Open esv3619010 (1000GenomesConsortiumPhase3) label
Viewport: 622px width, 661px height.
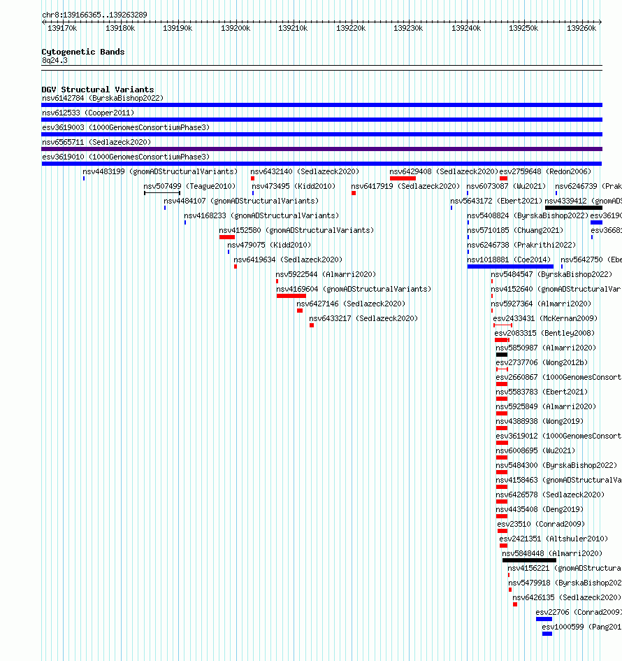tap(126, 157)
